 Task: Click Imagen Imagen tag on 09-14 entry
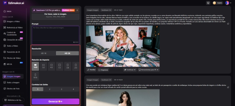93,80
